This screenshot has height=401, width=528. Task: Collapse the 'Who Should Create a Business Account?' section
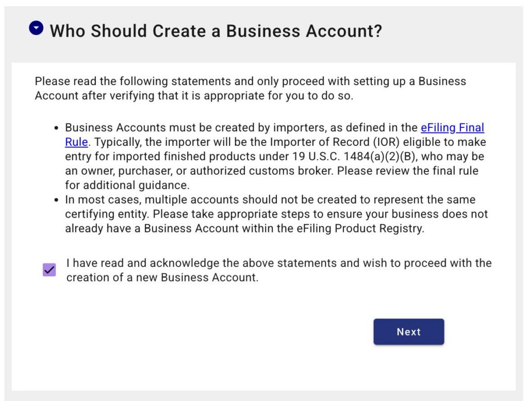click(x=37, y=27)
